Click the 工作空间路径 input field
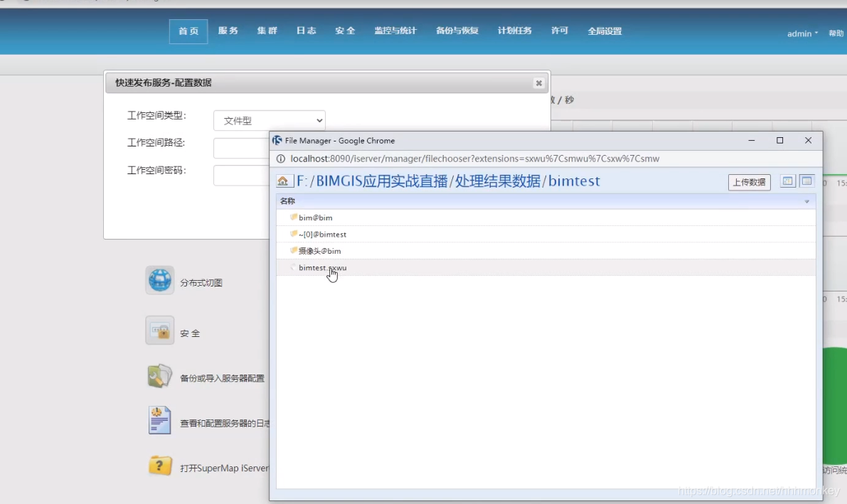 point(242,148)
